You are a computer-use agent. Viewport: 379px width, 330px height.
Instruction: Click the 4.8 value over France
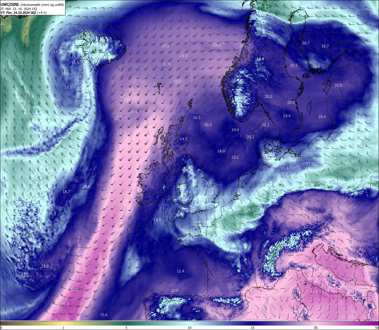pyautogui.click(x=251, y=210)
